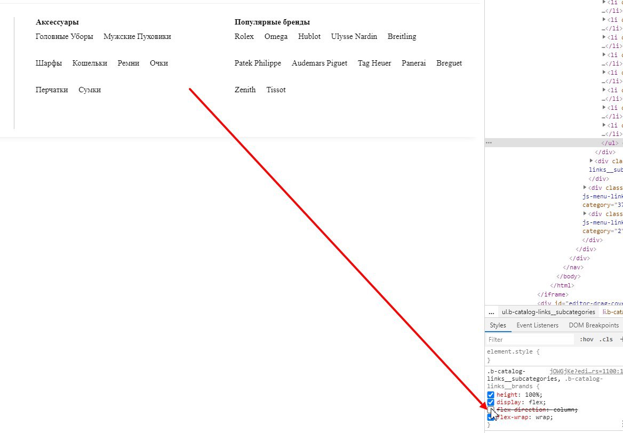
Task: Visit the Zenith brand page
Action: [245, 90]
